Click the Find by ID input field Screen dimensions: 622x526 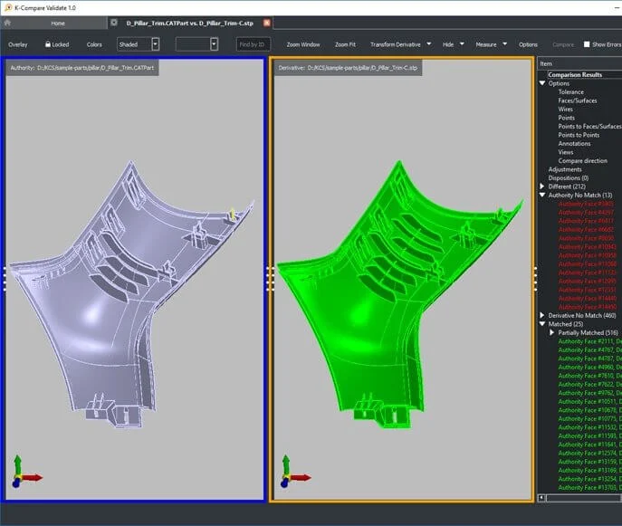254,43
